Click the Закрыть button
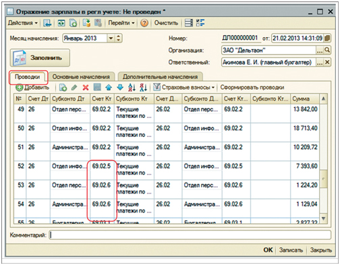Viewport: 340px width, 265px height. (321, 250)
